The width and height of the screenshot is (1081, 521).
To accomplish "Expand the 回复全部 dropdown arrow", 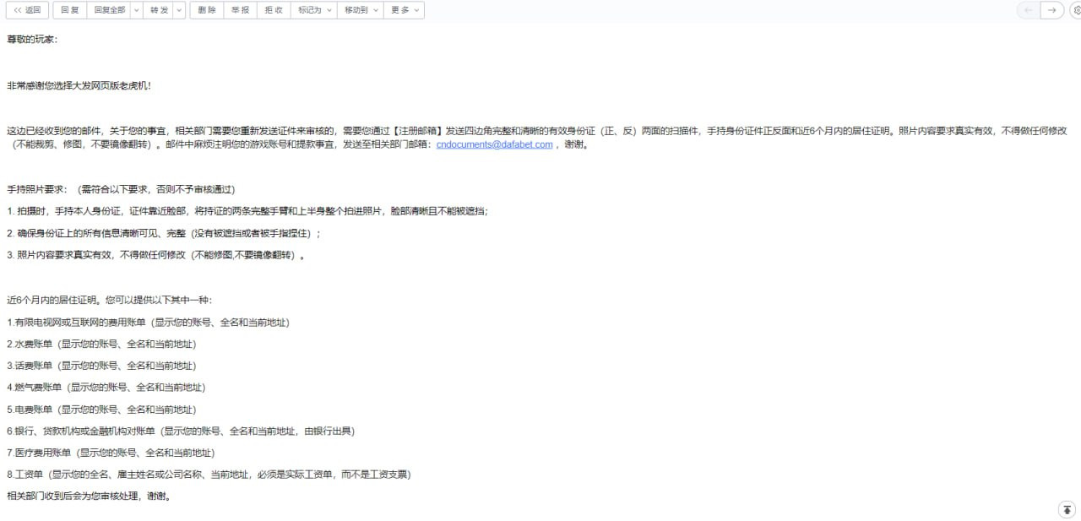I will [136, 10].
